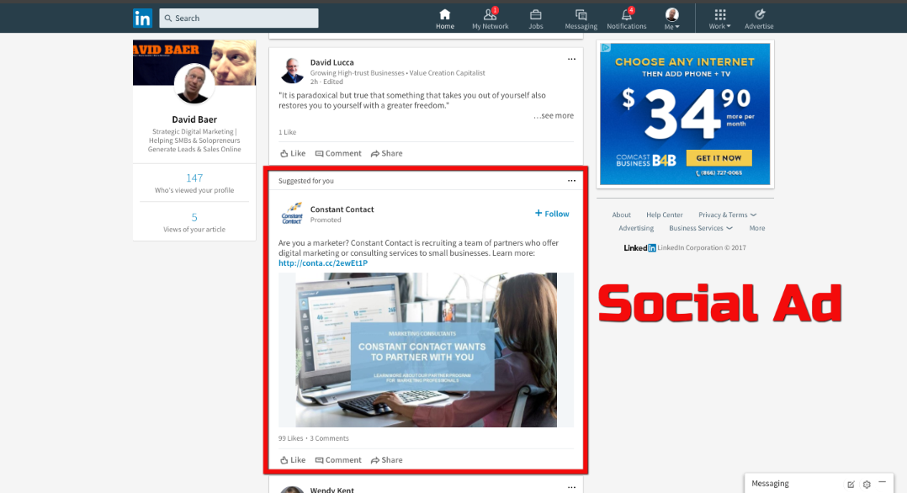This screenshot has height=493, width=907.
Task: Open Messaging settings gear icon
Action: (x=867, y=484)
